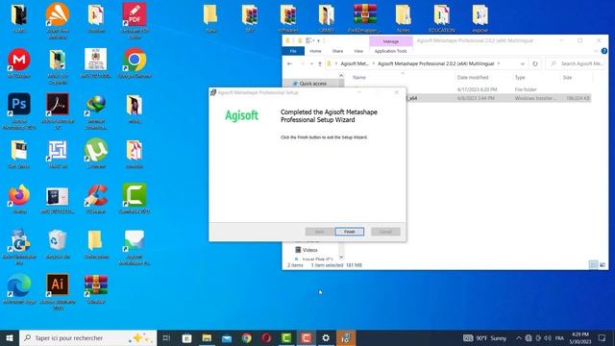Screen dimensions: 615x346
Task: Select Videos in Explorer navigation pane
Action: (x=309, y=250)
